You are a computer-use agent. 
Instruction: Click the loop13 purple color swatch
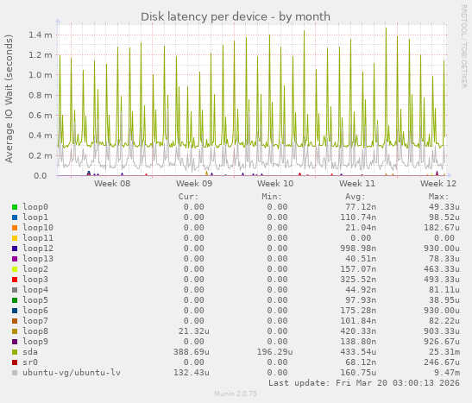(x=15, y=259)
